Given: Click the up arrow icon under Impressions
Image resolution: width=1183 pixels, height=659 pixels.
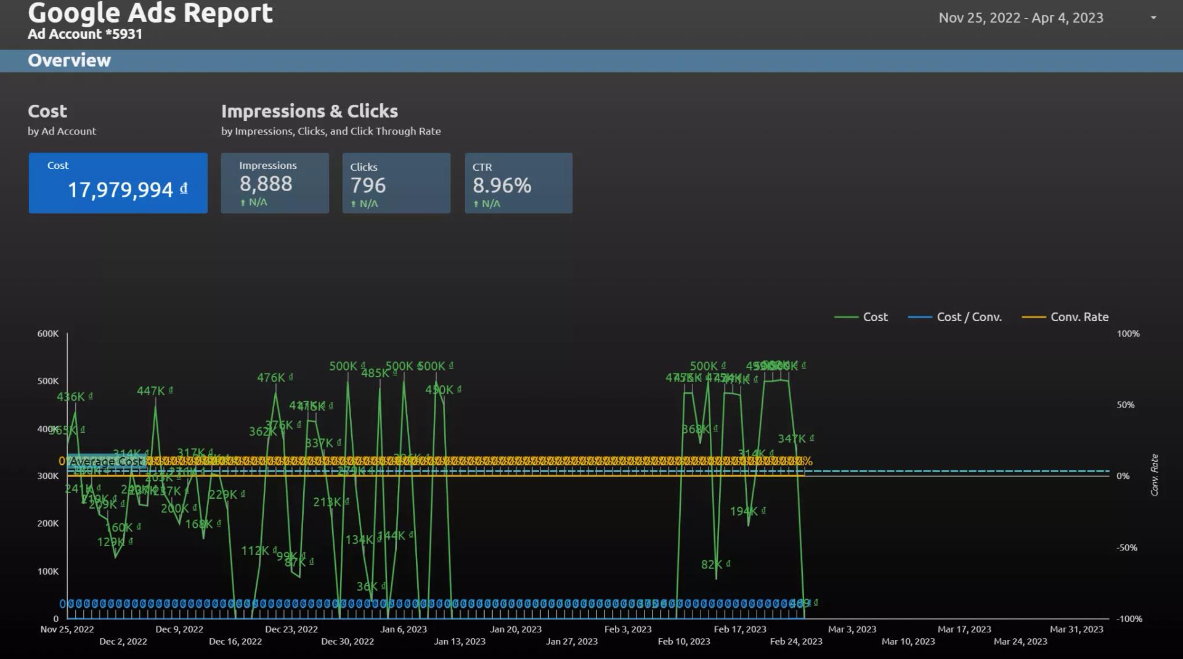Looking at the screenshot, I should pos(243,203).
